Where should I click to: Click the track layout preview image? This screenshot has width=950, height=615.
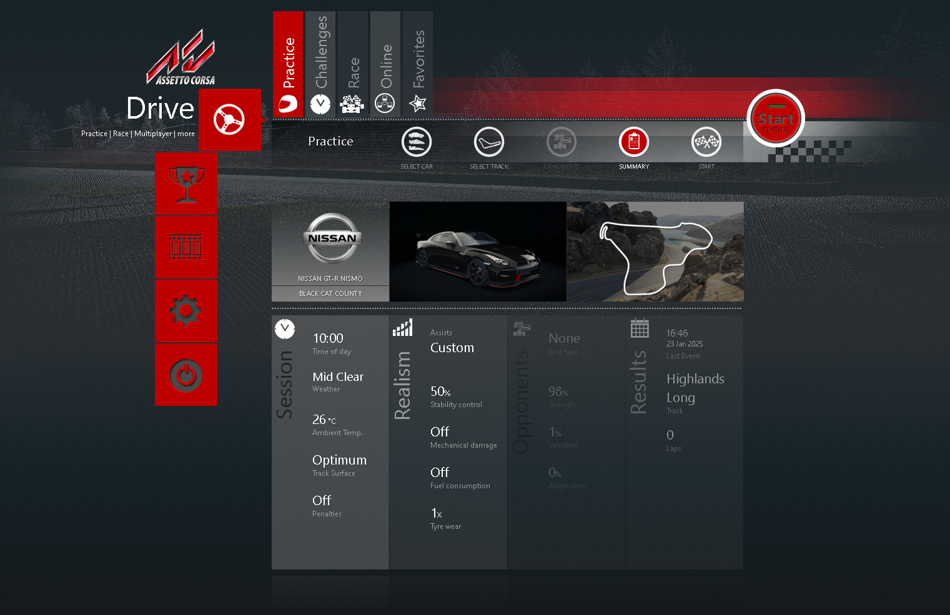coord(655,252)
